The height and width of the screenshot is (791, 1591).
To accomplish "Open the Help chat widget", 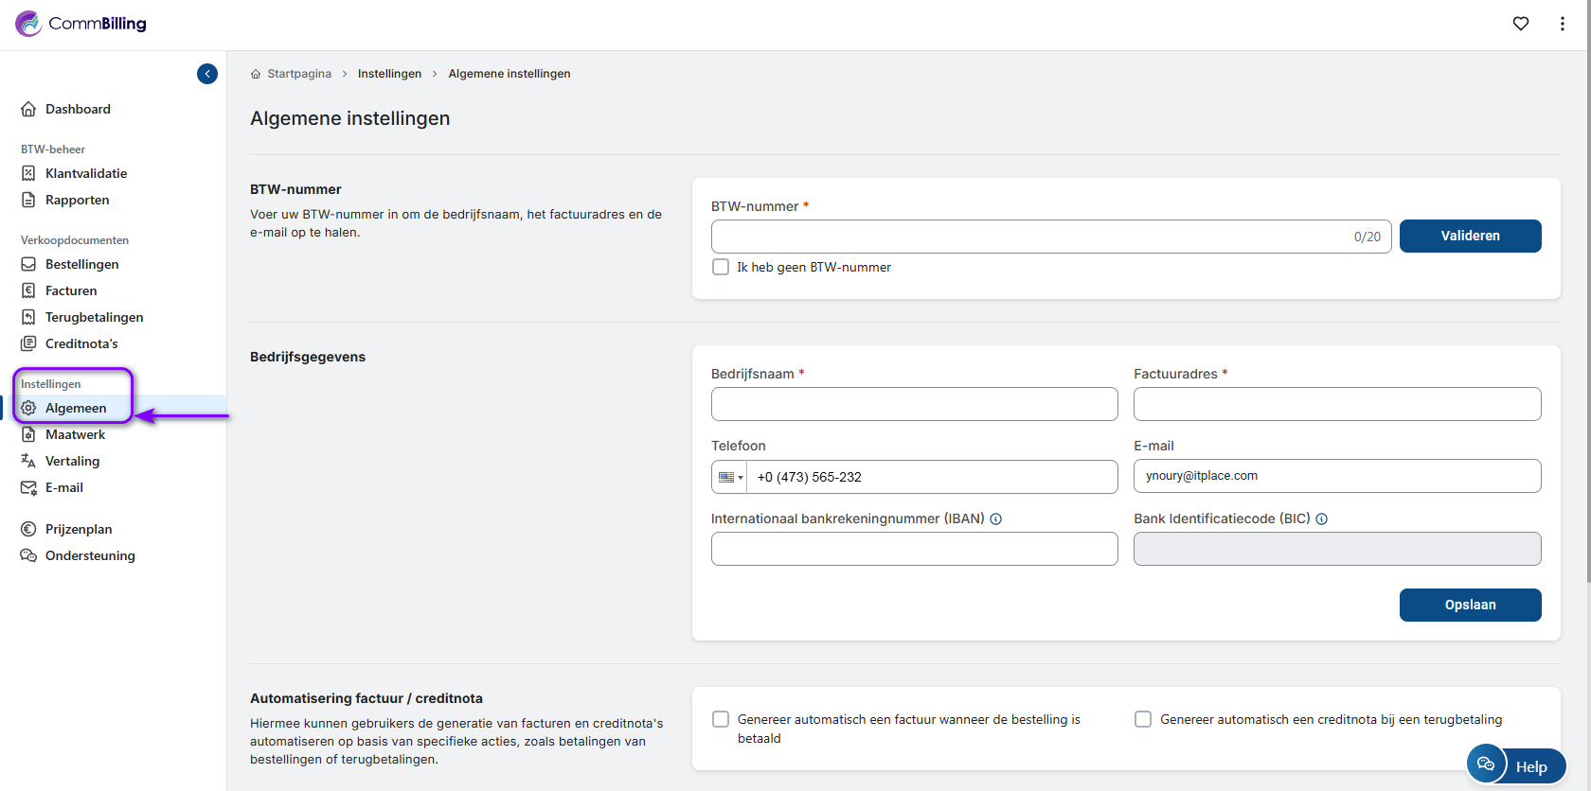I will click(x=1515, y=765).
